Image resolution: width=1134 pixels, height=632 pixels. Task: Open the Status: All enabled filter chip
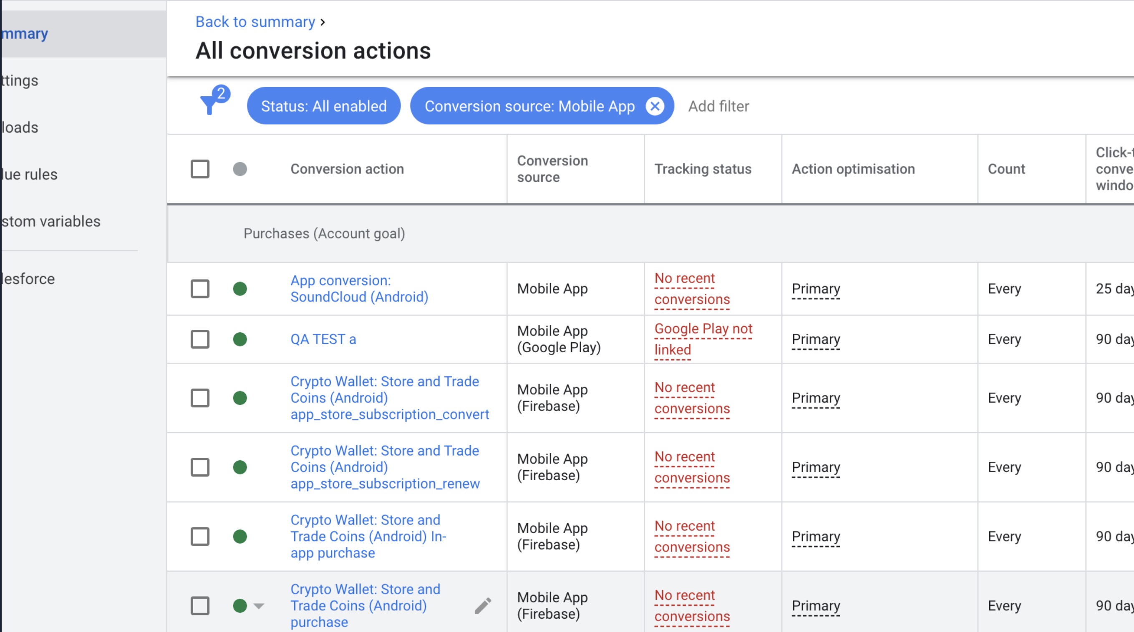click(324, 106)
